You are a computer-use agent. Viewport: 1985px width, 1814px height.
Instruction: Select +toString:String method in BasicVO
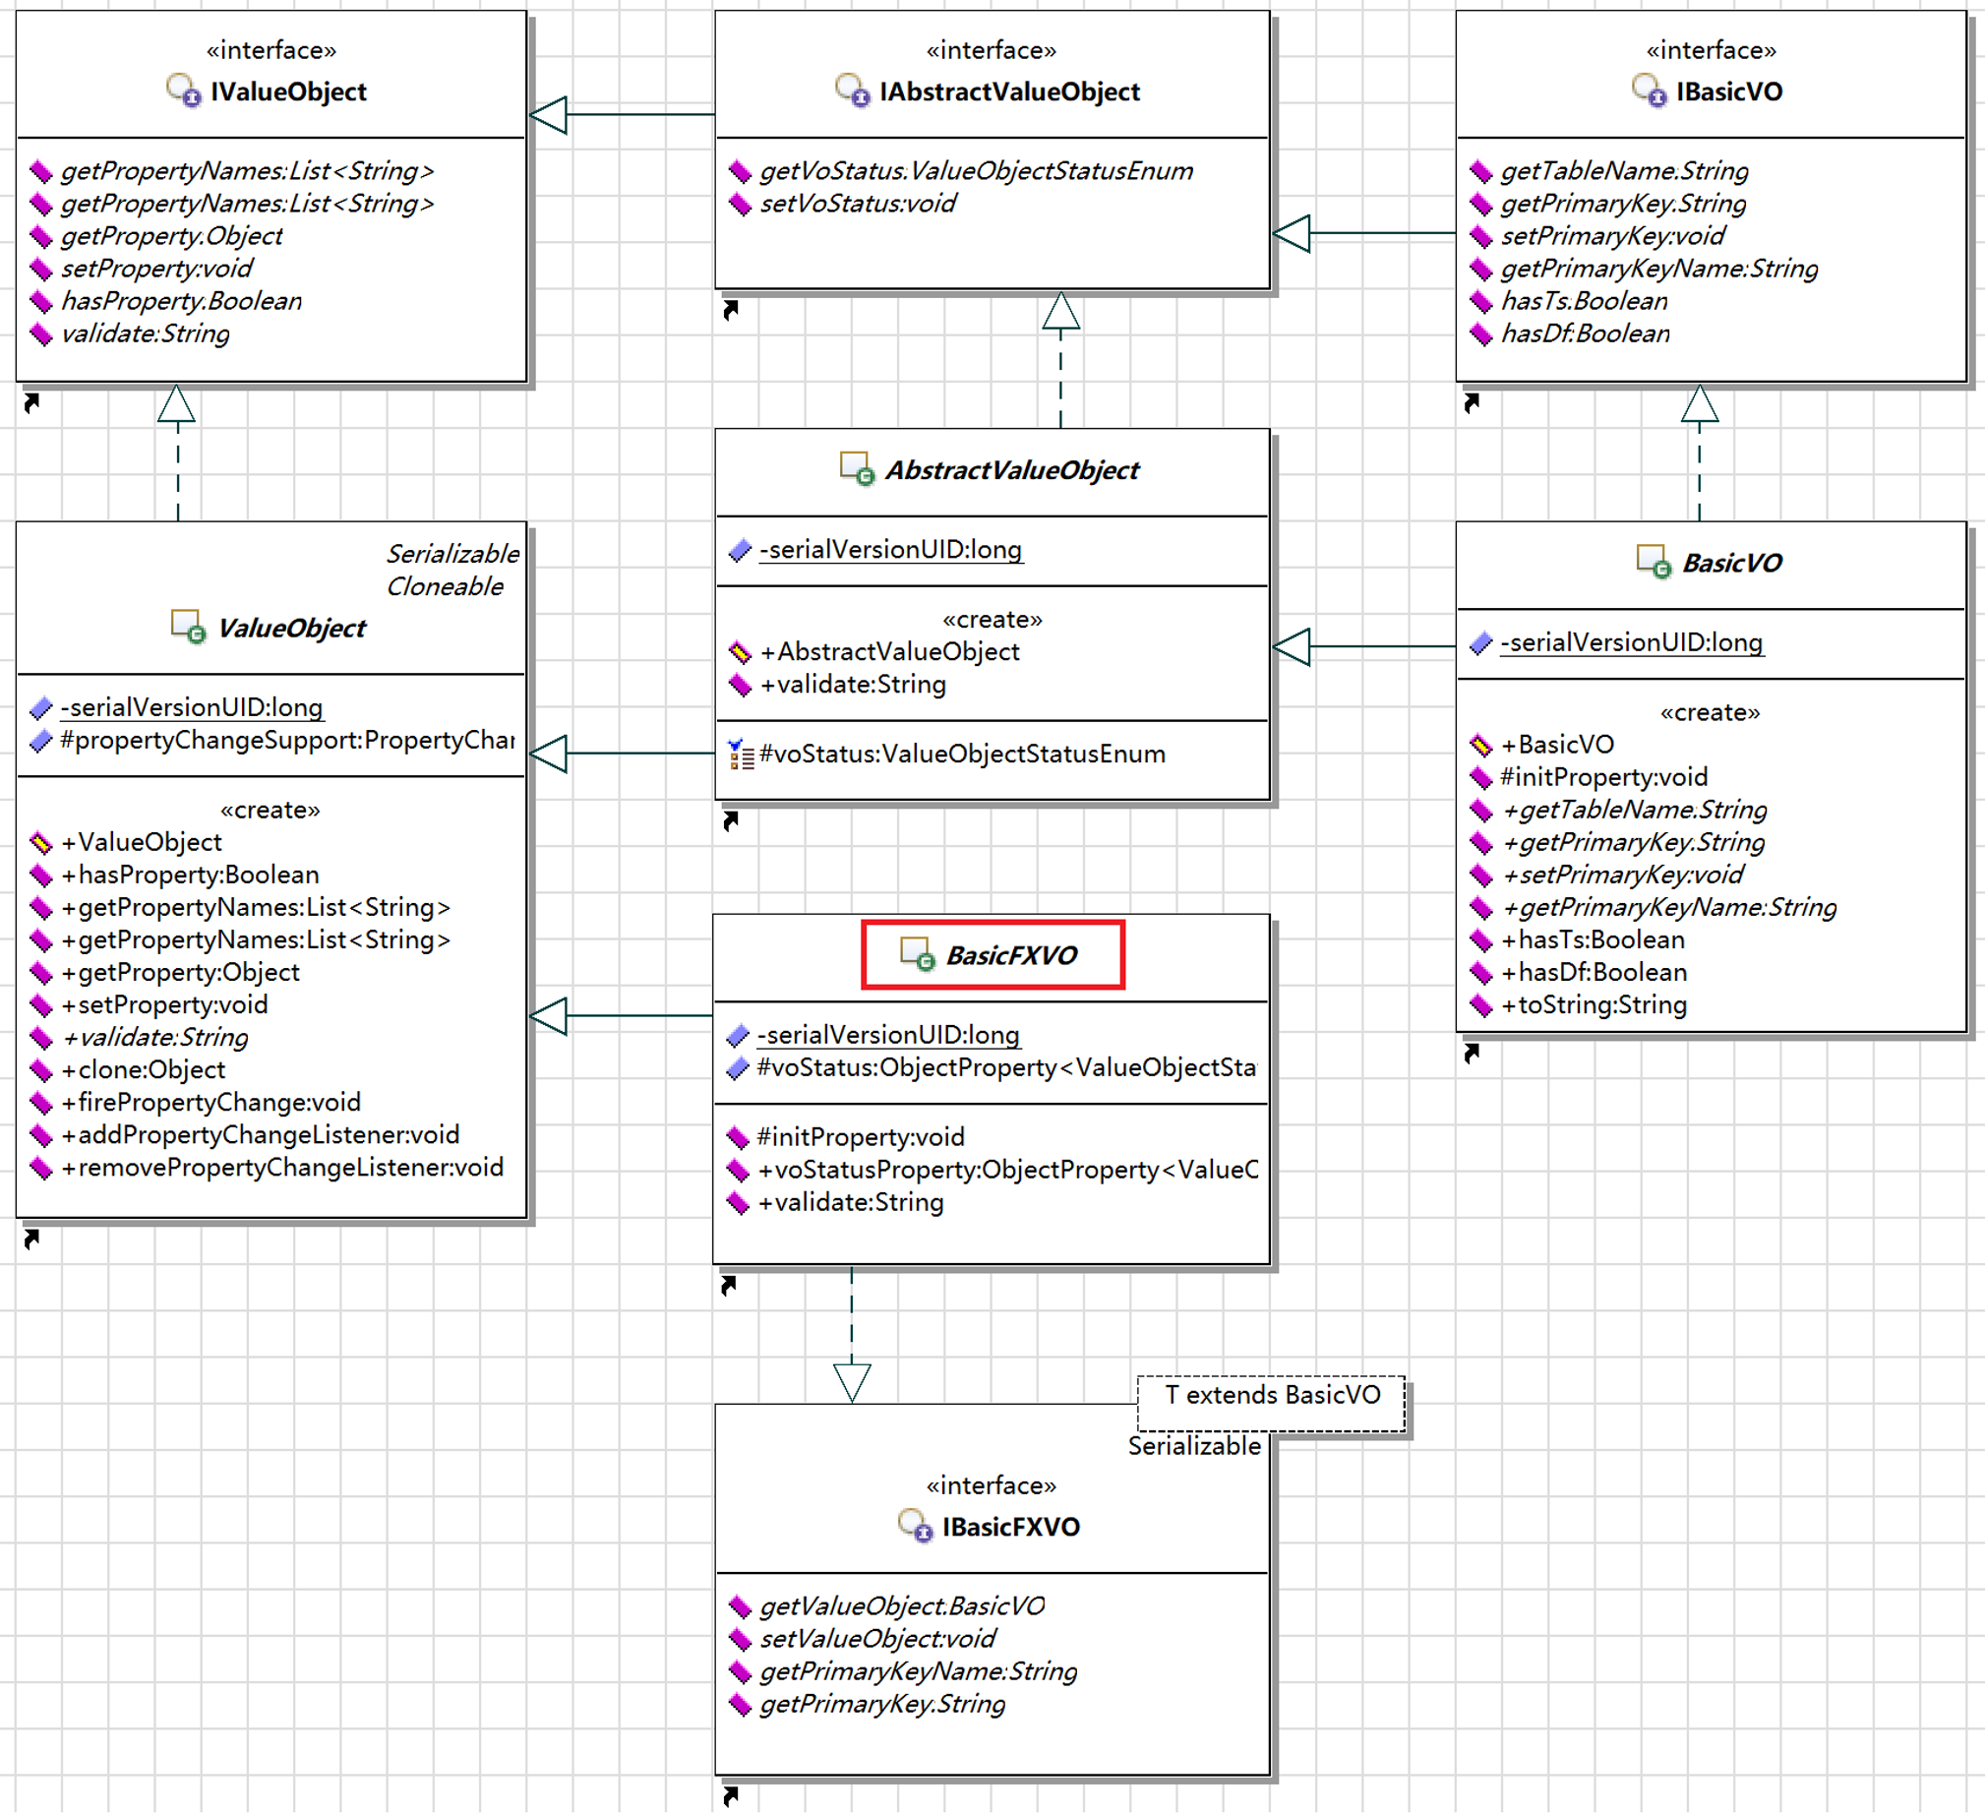[x=1594, y=1004]
